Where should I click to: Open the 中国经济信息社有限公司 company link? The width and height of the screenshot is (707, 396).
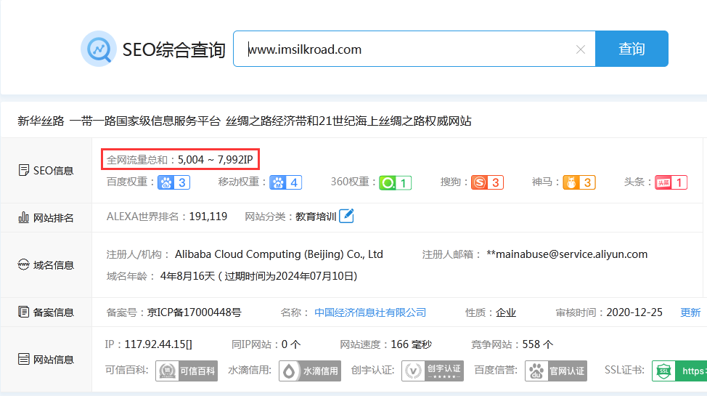coord(370,312)
